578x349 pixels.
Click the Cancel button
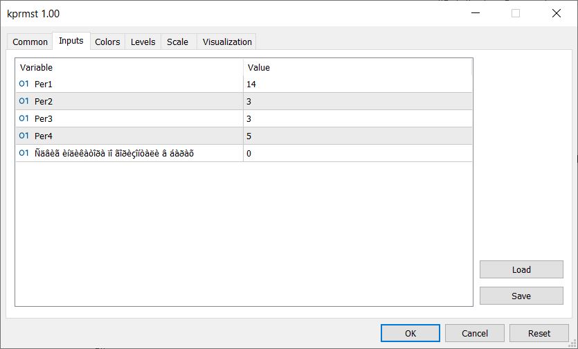point(475,333)
